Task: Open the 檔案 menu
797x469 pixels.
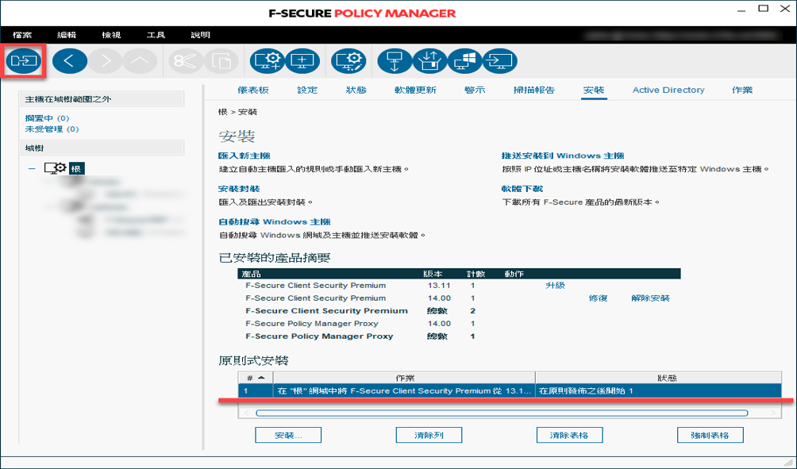Action: click(23, 36)
